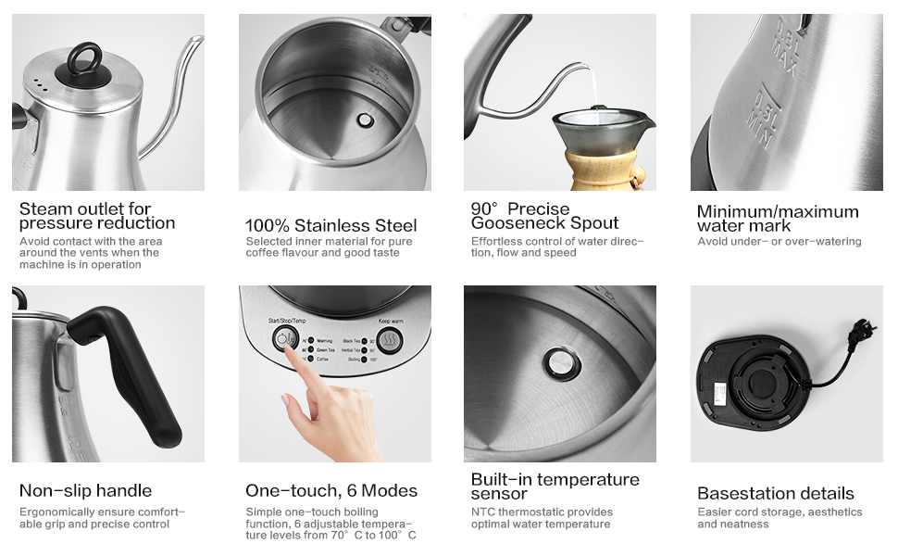Click the 'Non-slip handle' heading
Screen dimensions: 898x556
pyautogui.click(x=85, y=490)
